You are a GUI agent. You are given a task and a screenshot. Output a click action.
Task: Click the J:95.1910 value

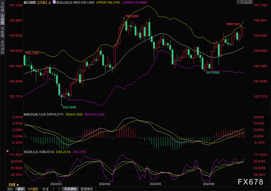pyautogui.click(x=79, y=152)
